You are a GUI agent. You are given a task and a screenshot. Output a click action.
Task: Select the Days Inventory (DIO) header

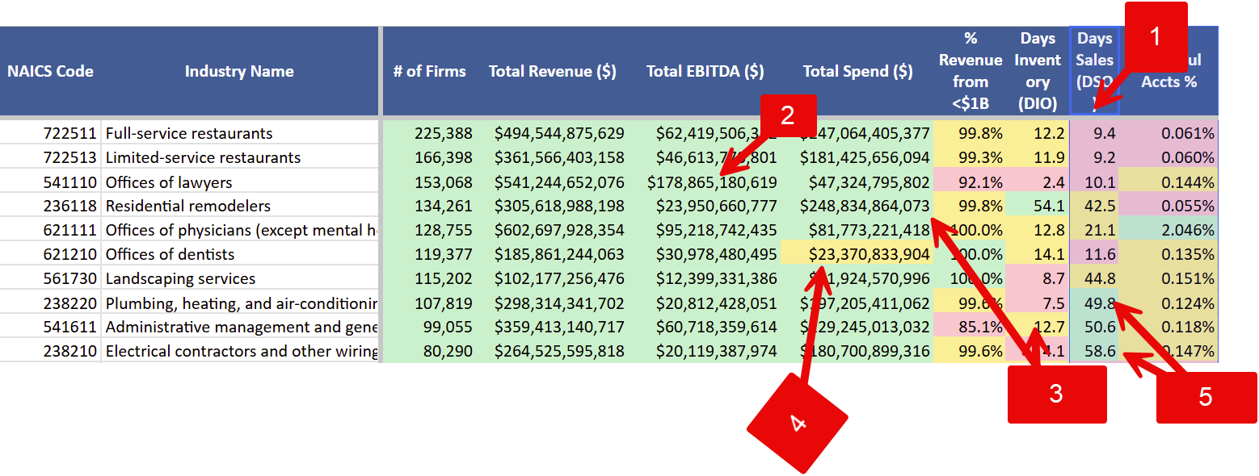coord(1038,71)
